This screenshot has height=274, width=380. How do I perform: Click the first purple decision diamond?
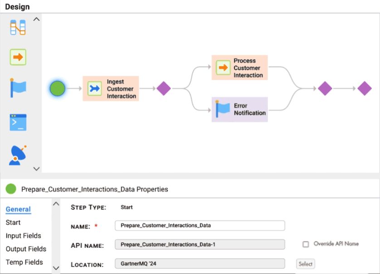point(164,88)
